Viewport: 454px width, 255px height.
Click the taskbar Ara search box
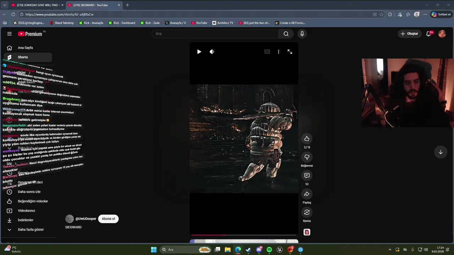click(186, 250)
